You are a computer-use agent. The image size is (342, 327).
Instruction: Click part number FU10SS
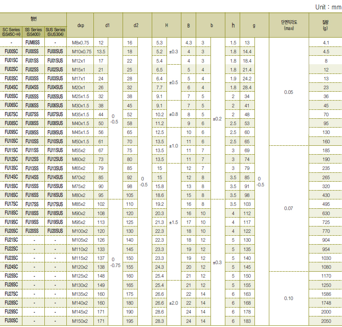pos(32,141)
